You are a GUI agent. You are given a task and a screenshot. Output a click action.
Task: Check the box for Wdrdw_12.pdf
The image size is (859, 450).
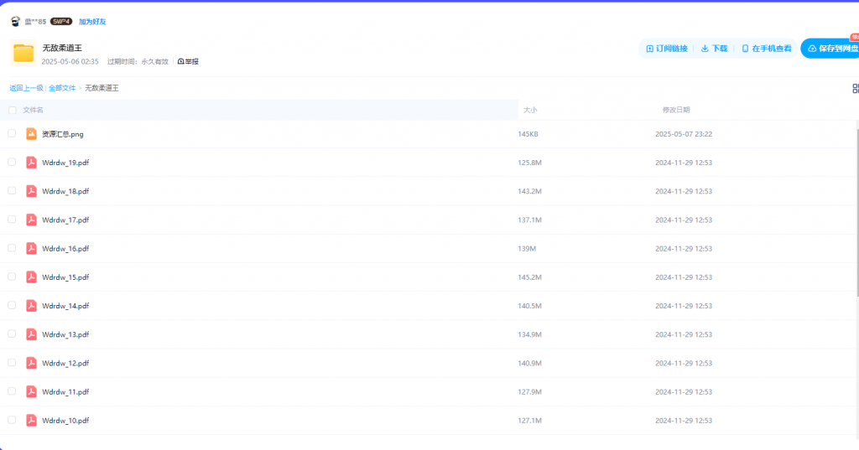click(12, 362)
